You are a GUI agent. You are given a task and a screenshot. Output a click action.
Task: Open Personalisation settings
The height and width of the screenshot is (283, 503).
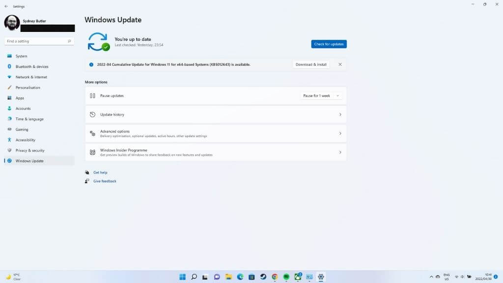39,87
